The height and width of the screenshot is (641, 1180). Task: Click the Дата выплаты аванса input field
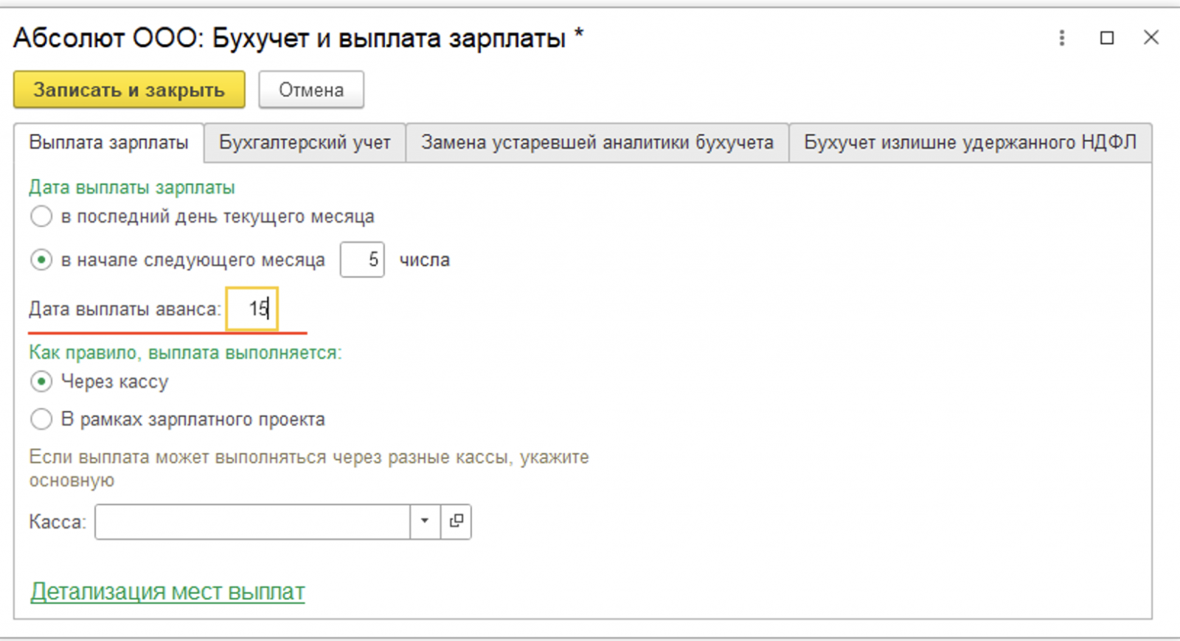click(x=251, y=309)
